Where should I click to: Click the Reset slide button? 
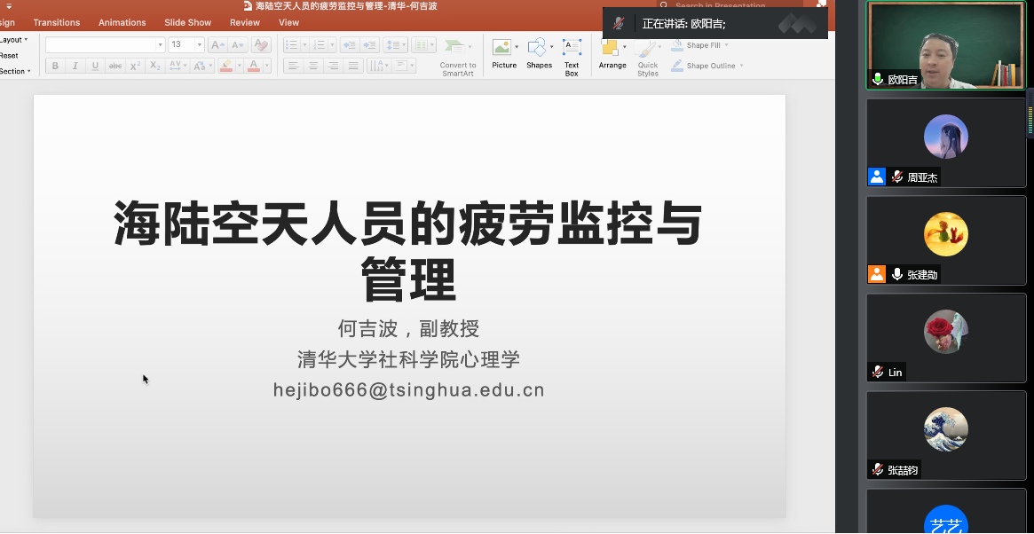point(9,55)
